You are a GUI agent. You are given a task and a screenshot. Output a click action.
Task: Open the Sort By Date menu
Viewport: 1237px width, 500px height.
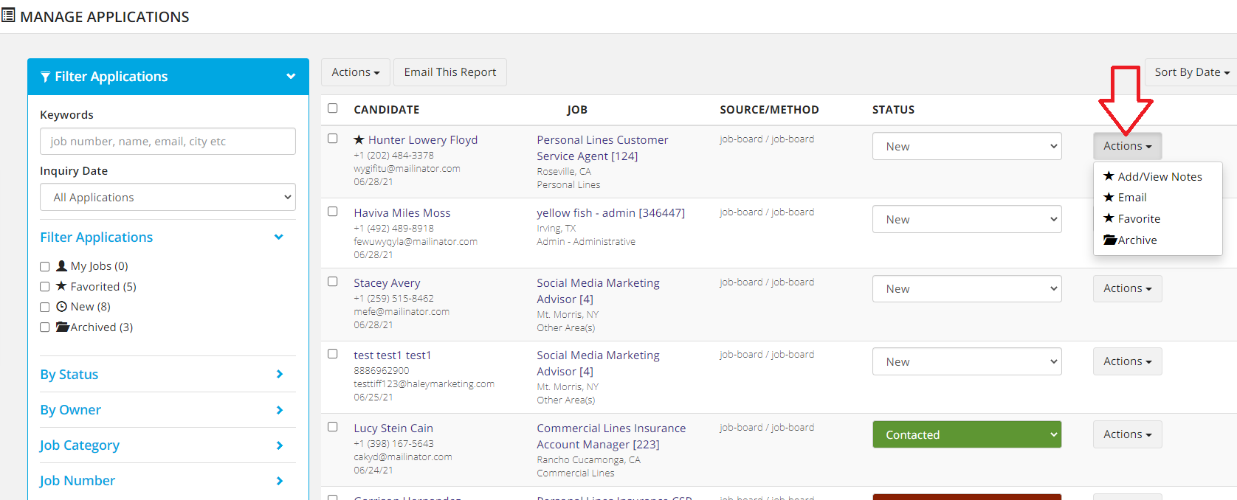pos(1191,72)
